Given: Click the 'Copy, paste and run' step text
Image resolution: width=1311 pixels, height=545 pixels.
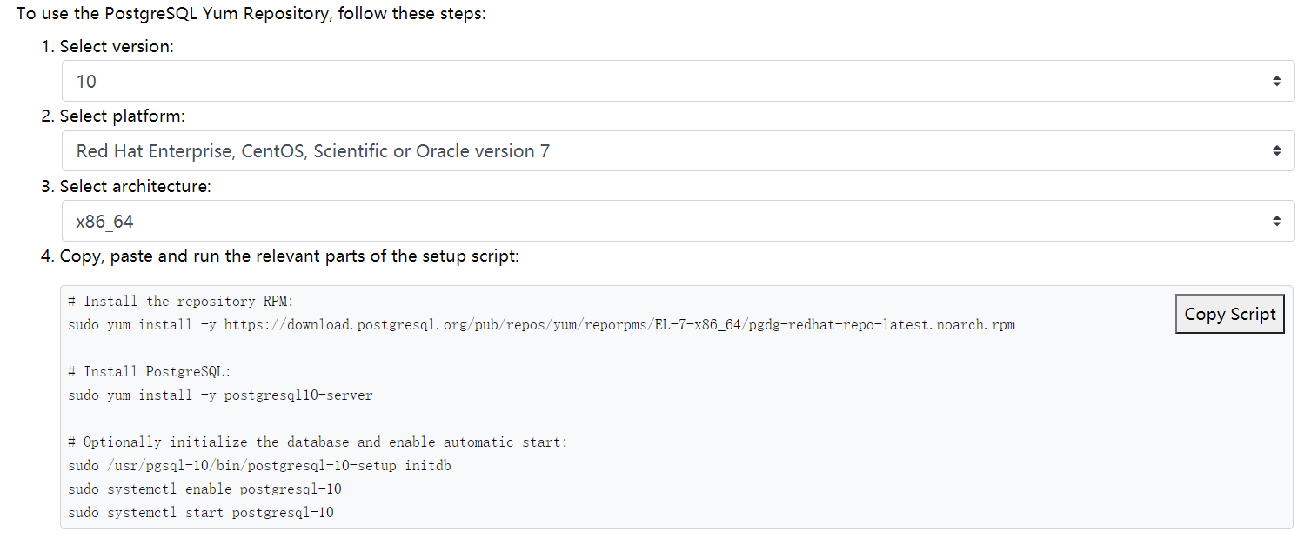Looking at the screenshot, I should pos(289,256).
